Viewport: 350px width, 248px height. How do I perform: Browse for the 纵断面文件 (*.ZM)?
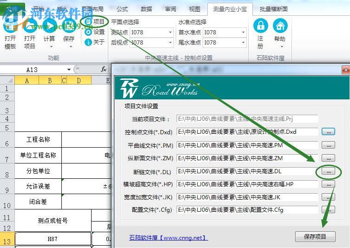click(328, 158)
